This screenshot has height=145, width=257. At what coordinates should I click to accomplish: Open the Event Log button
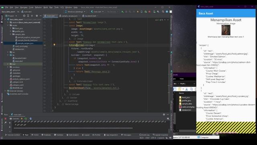145,135
